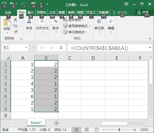The width and height of the screenshot is (154, 133).
Task: Switch to Page Break Preview
Action: click(x=97, y=130)
